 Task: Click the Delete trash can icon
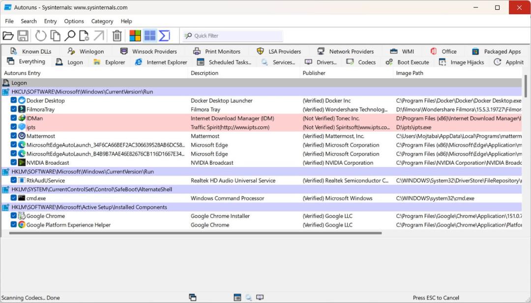tap(117, 35)
